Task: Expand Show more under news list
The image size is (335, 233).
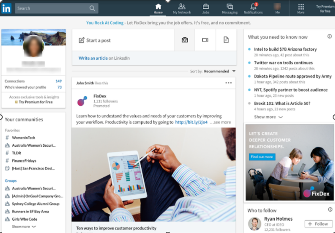Action: click(x=268, y=117)
